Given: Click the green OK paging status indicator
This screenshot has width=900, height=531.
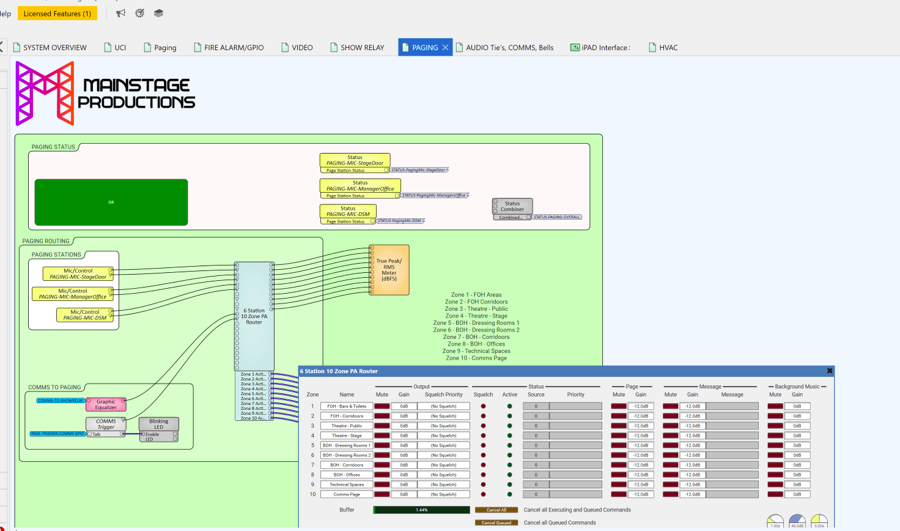Looking at the screenshot, I should tap(111, 202).
